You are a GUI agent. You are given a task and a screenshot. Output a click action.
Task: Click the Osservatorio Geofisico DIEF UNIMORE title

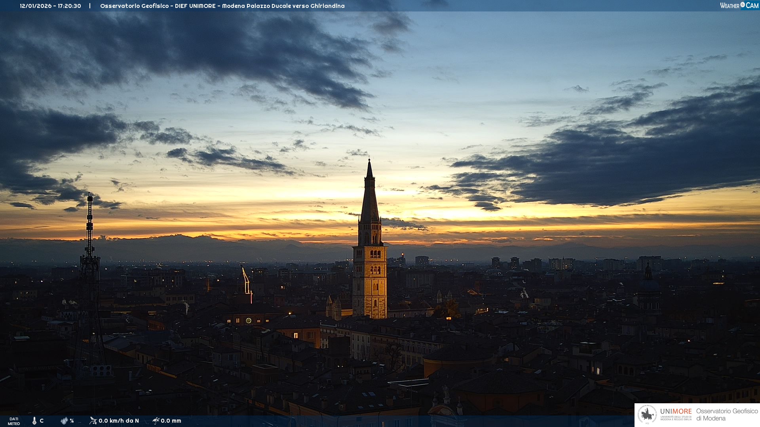(222, 6)
